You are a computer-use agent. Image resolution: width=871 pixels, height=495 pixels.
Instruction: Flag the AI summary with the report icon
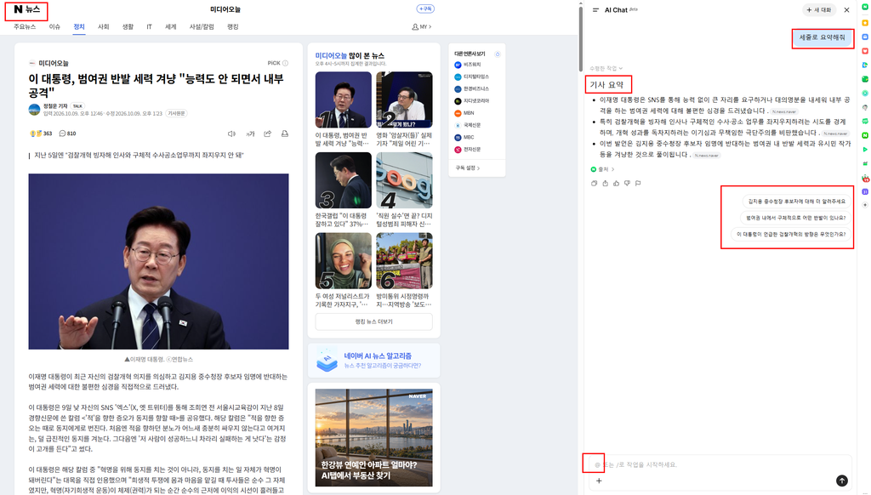pyautogui.click(x=638, y=184)
